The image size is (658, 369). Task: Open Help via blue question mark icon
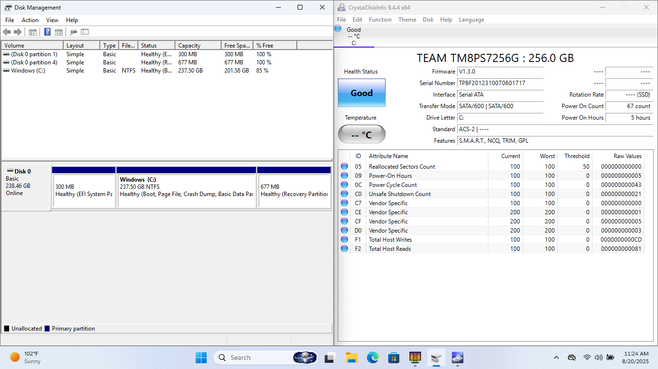(x=47, y=32)
